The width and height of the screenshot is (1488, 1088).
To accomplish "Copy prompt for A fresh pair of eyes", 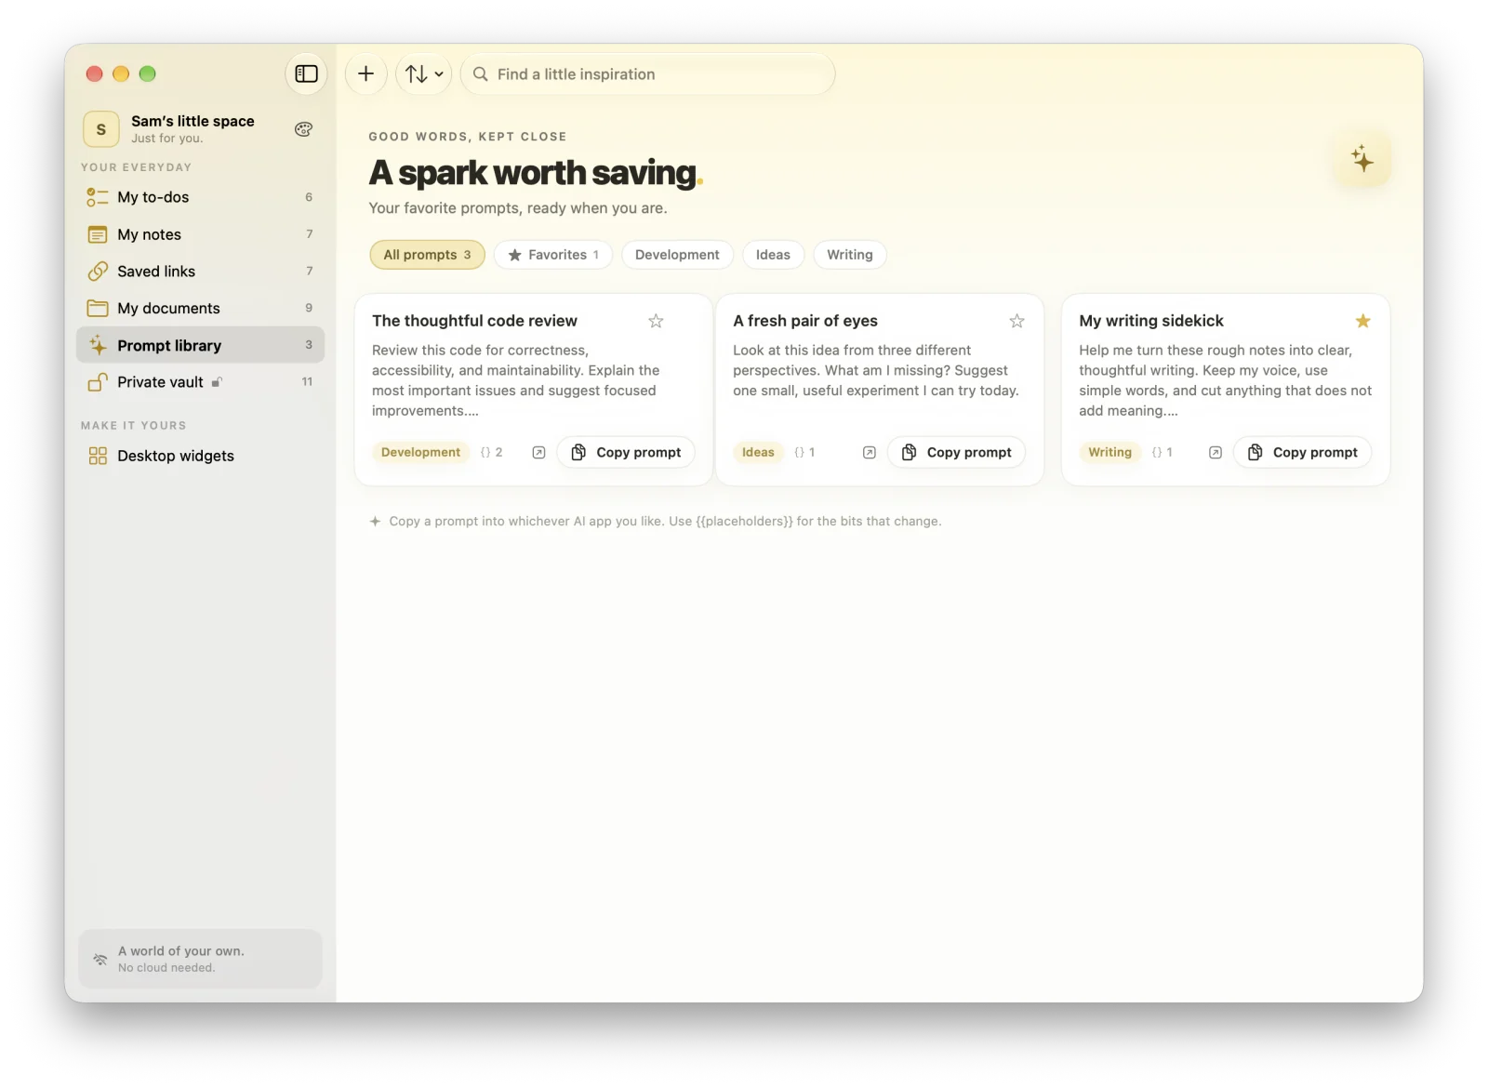I will pyautogui.click(x=956, y=452).
